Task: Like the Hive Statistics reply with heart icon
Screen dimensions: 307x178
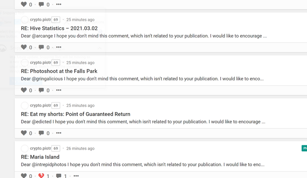Action: click(24, 47)
